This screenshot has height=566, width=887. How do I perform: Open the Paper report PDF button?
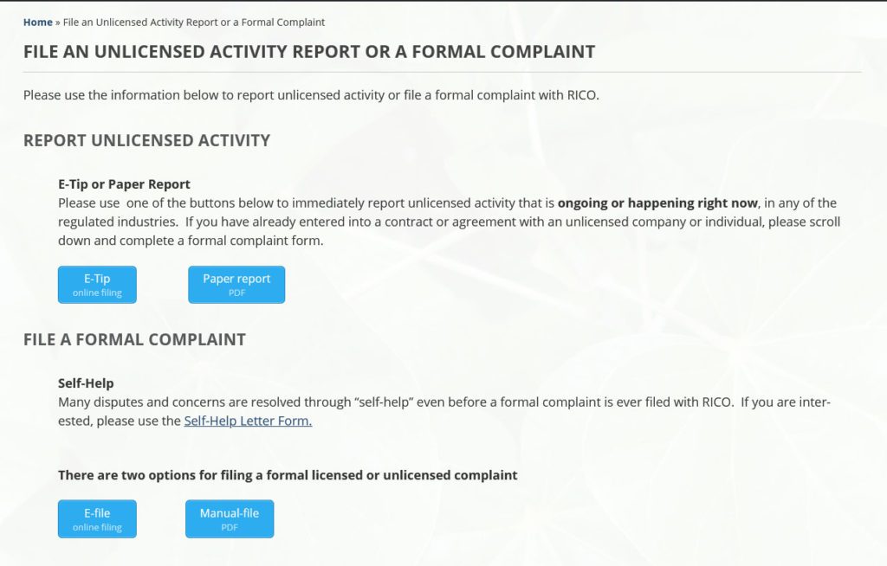[x=236, y=285]
